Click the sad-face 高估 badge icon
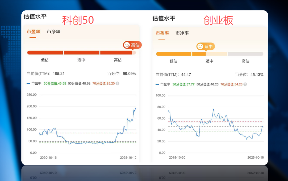Image resolution: width=288 pixels, height=181 pixels. tap(127, 45)
